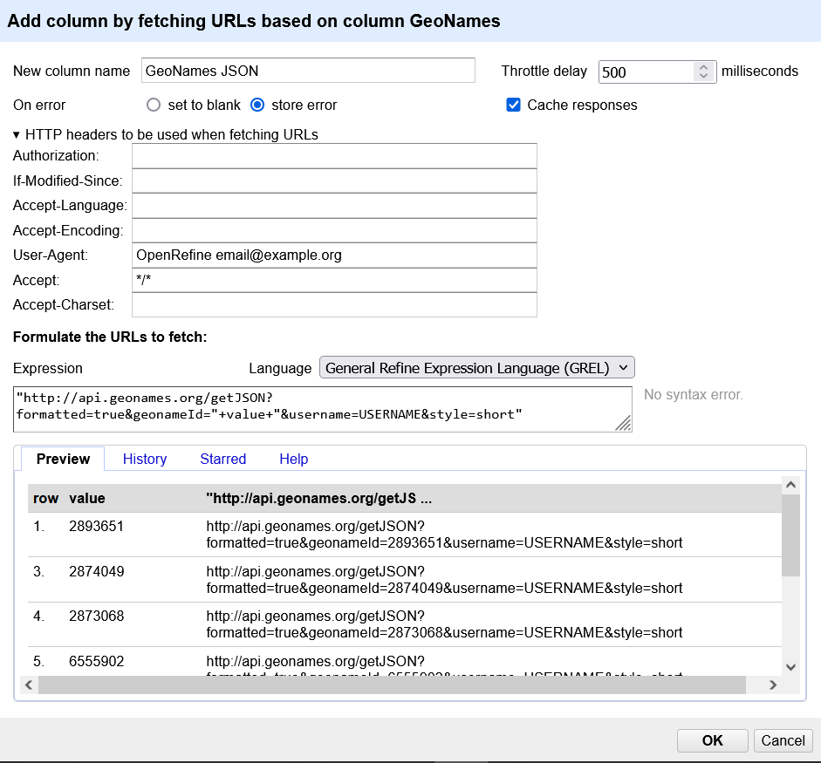Click OK to fetch URLs
This screenshot has width=821, height=763.
point(712,740)
